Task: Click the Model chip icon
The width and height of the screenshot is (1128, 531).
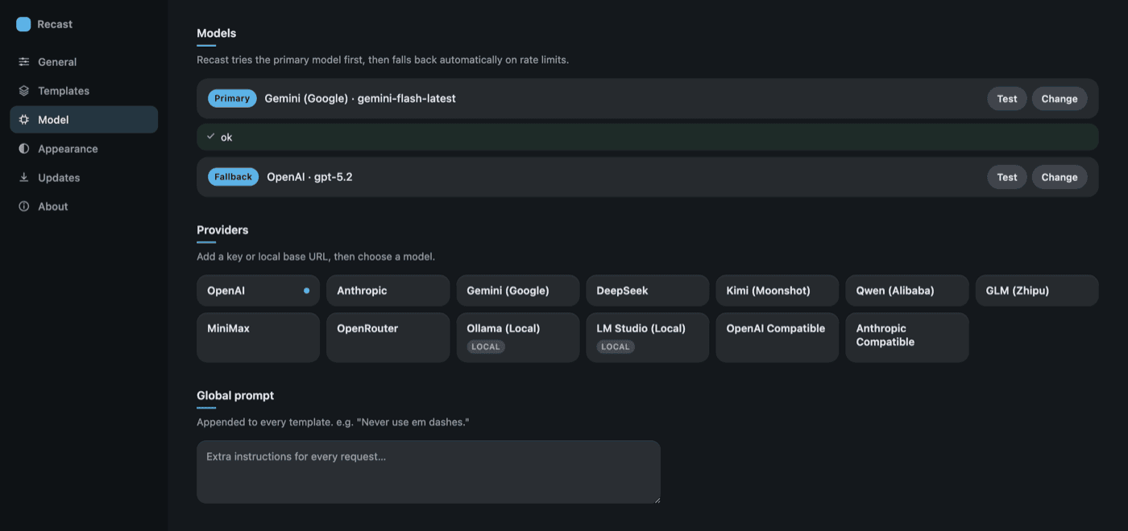Action: click(24, 120)
